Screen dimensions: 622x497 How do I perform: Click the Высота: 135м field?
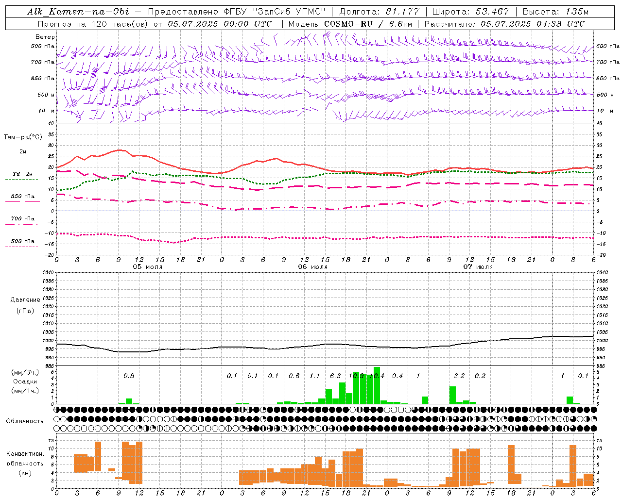[x=555, y=12]
